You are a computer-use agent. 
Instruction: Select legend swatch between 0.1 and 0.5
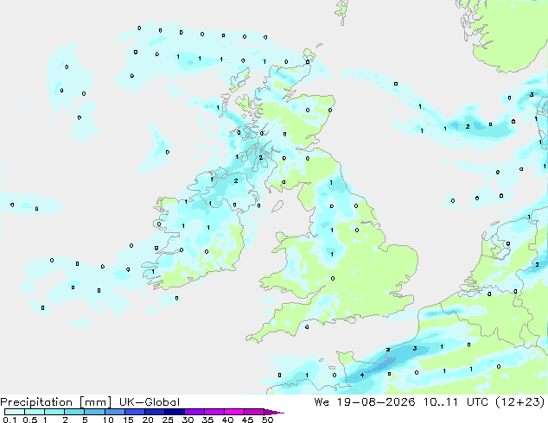pos(15,412)
